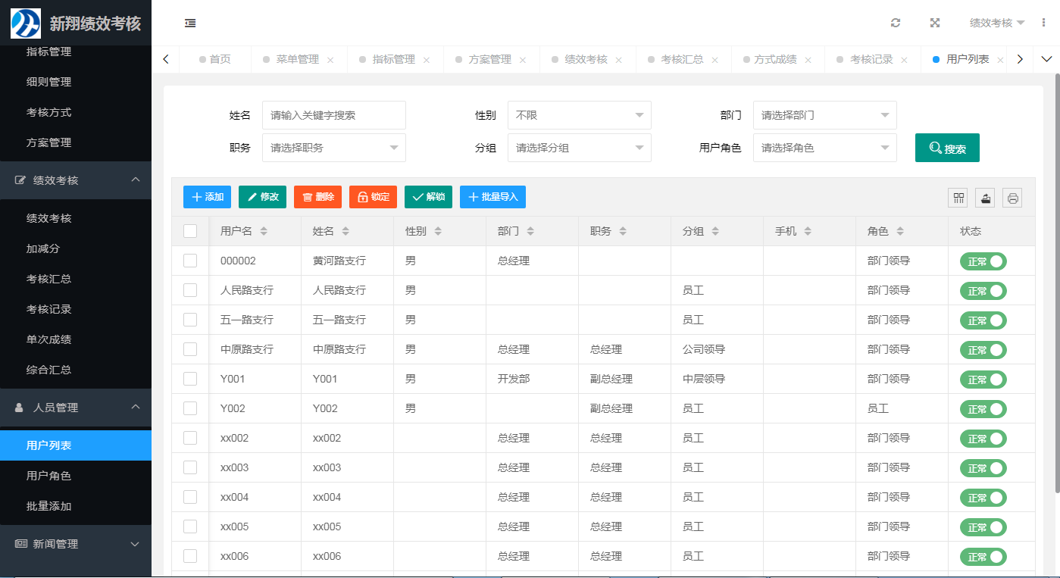Screen dimensions: 1060x578
Task: Close the 菜单管理 tab
Action: (x=330, y=60)
